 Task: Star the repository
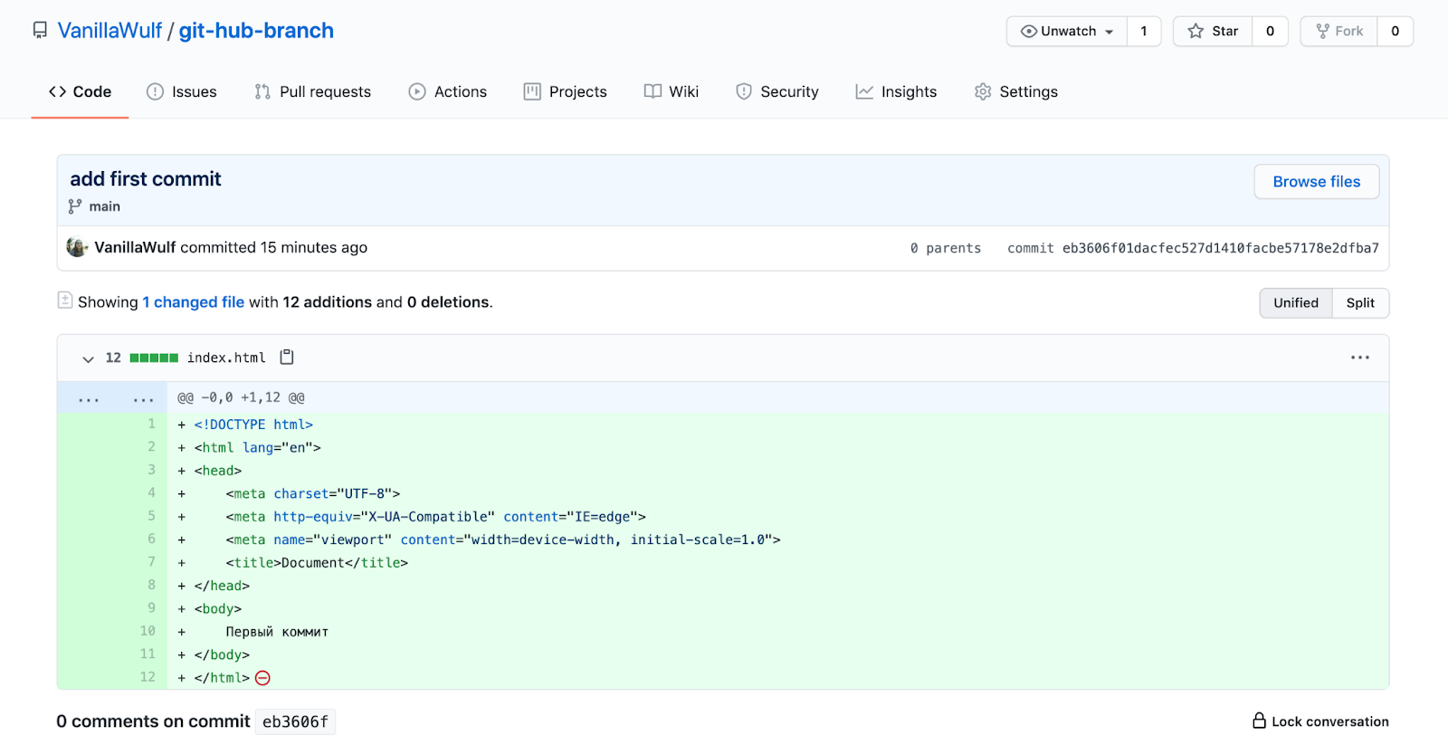pyautogui.click(x=1213, y=31)
